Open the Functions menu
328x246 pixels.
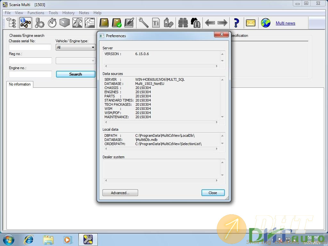[x=36, y=13]
